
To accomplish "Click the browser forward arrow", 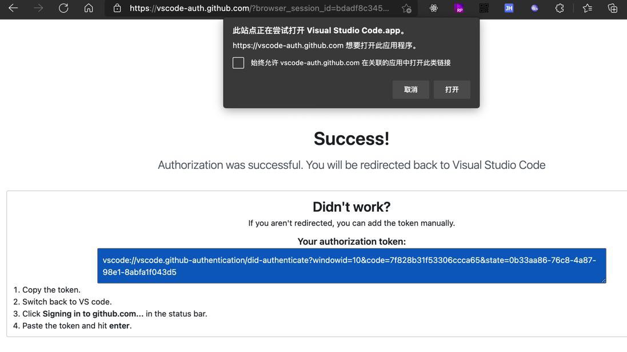I will click(38, 8).
